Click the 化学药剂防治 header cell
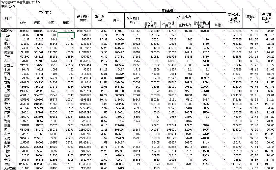Viewport: 276px width, 170px height. (x=132, y=20)
